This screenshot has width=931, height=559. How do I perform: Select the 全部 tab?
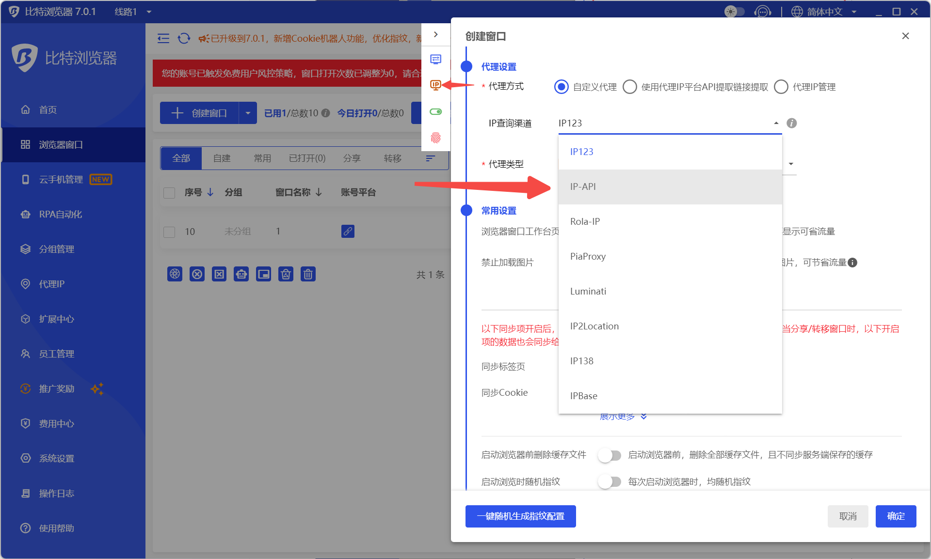181,158
